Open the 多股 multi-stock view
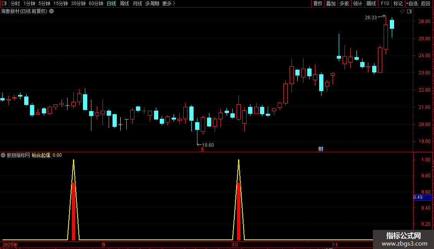This screenshot has width=434, height=249. [344, 3]
